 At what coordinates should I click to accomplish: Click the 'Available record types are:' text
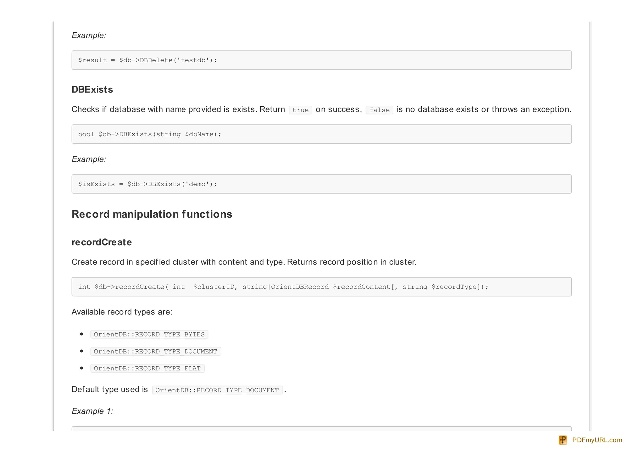[122, 312]
